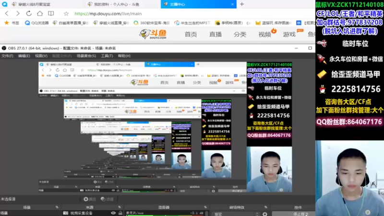Screen dimensions: 384x216
Task: Open Douyu 游戏 nav item
Action: pos(289,34)
